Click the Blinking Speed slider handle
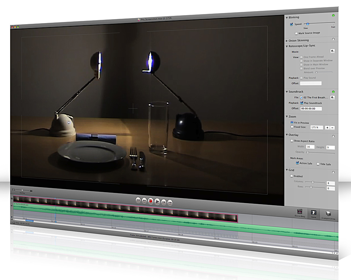Viewport: 351px width, 280px height. (308, 24)
